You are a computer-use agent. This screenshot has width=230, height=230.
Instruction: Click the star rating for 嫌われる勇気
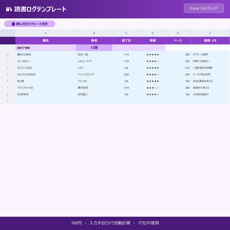point(153,54)
